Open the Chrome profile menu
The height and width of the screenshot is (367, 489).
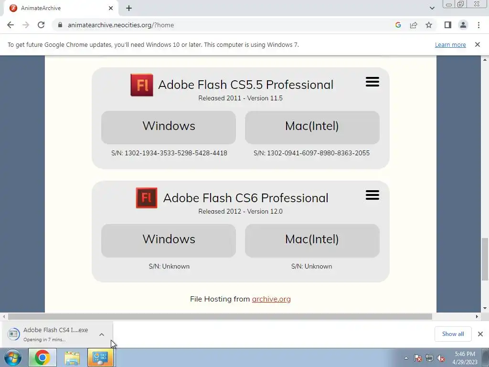tap(463, 25)
